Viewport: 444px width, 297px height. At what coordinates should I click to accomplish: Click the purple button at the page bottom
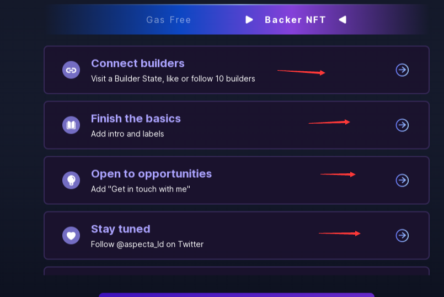(x=237, y=295)
